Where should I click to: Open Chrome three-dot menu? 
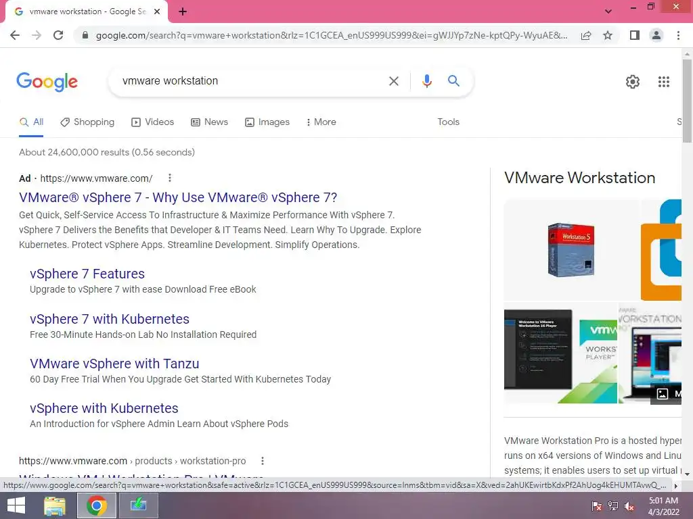678,35
